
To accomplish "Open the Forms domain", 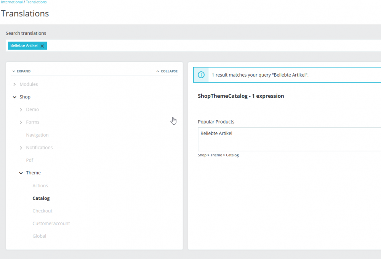I will [x=32, y=122].
